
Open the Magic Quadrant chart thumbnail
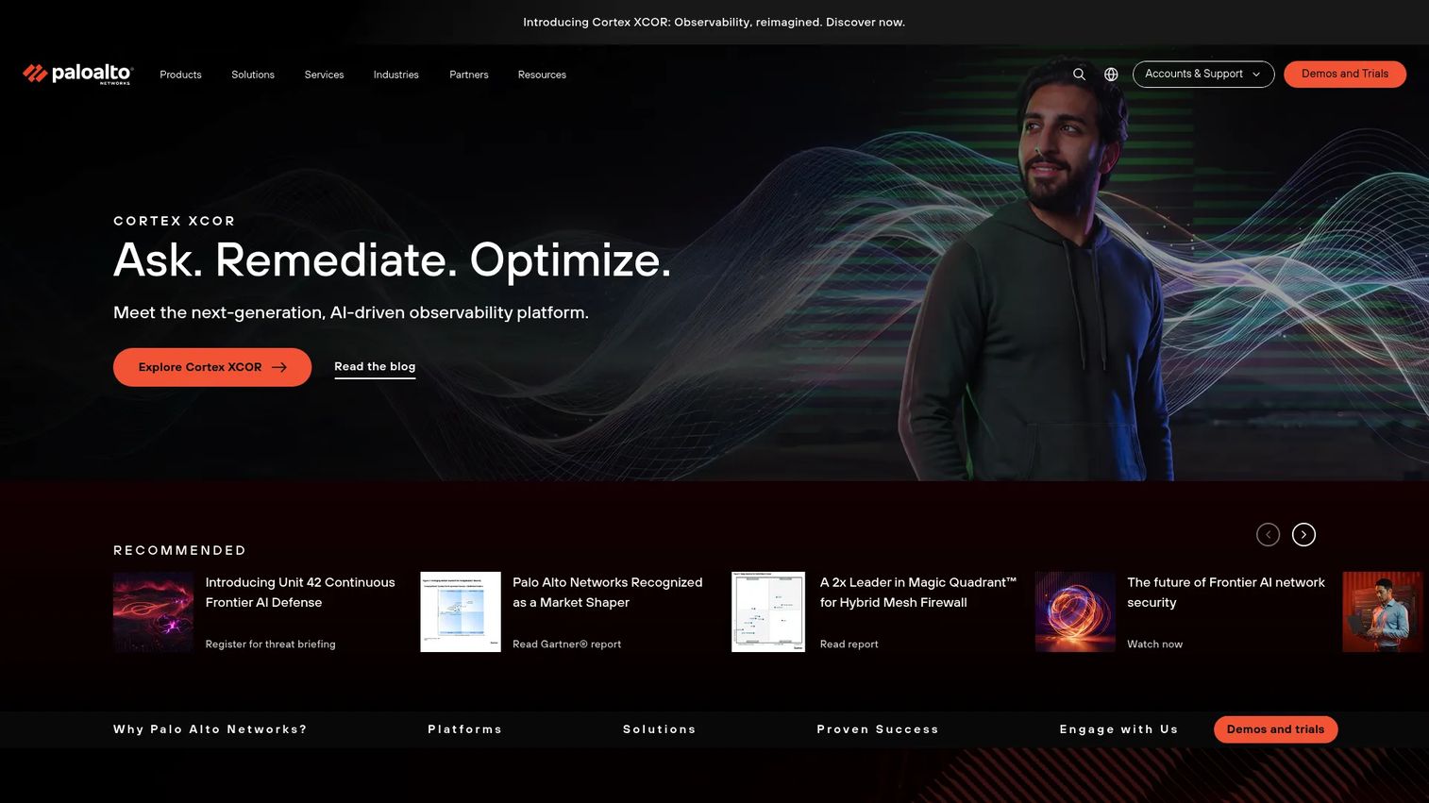[768, 611]
